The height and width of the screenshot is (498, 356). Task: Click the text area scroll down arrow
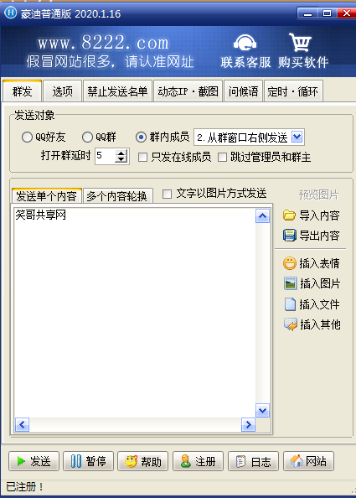262,410
